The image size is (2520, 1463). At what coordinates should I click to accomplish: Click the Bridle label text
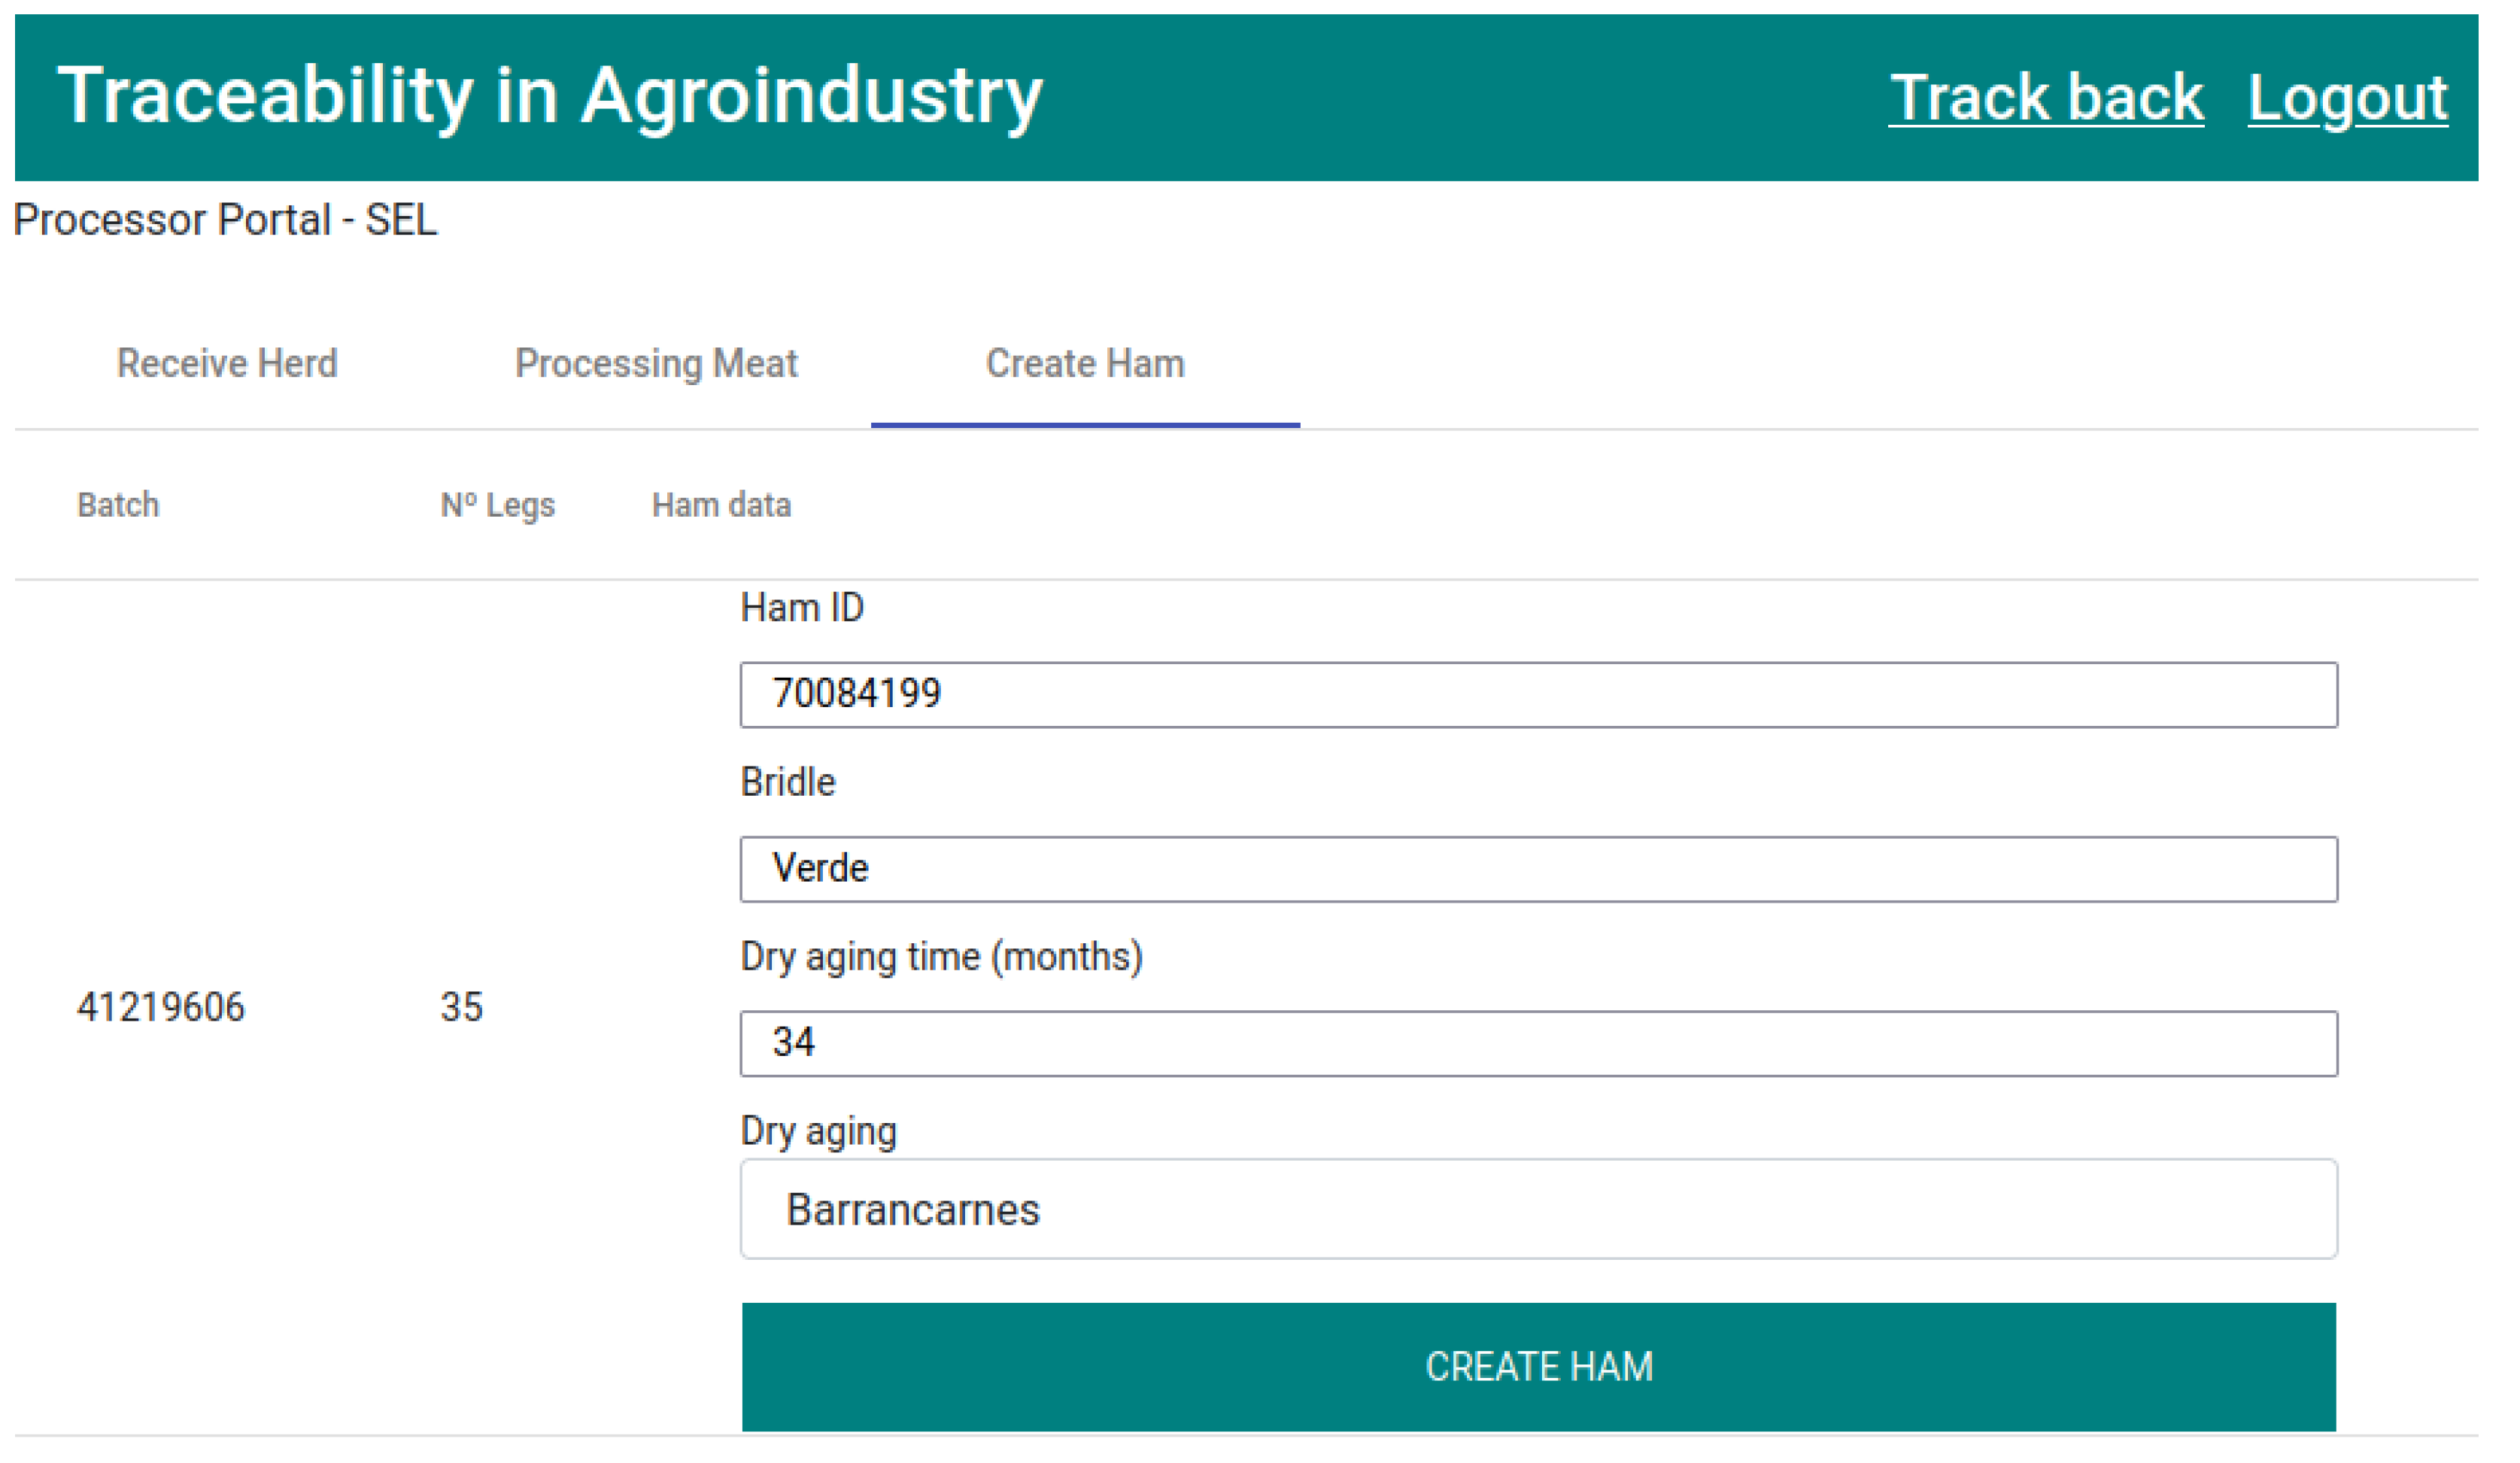point(788,782)
